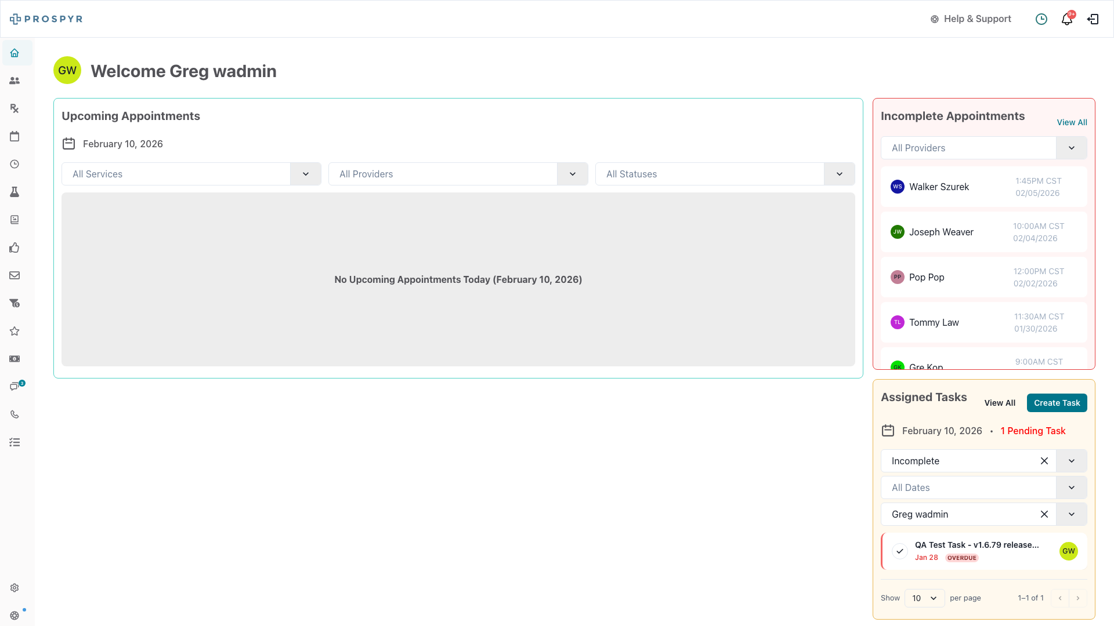The width and height of the screenshot is (1114, 626).
Task: Open the Phone calls sidebar icon
Action: (14, 414)
